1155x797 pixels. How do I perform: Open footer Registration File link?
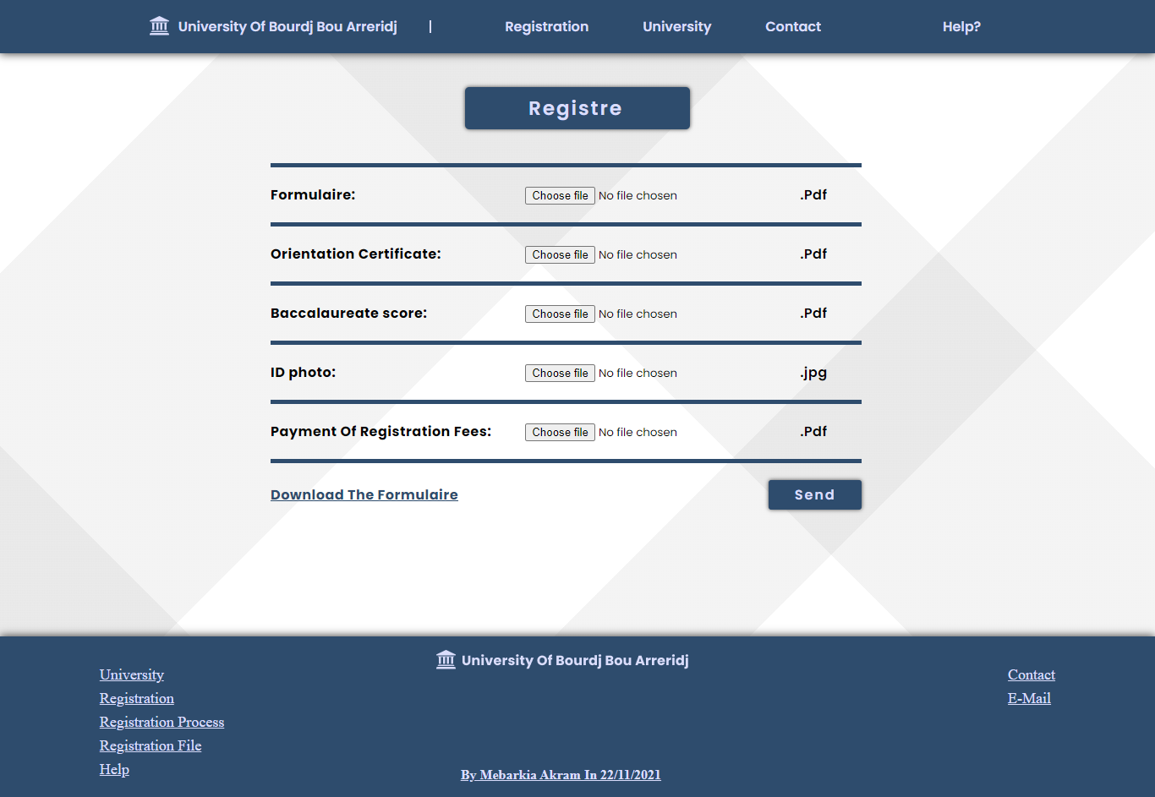151,745
